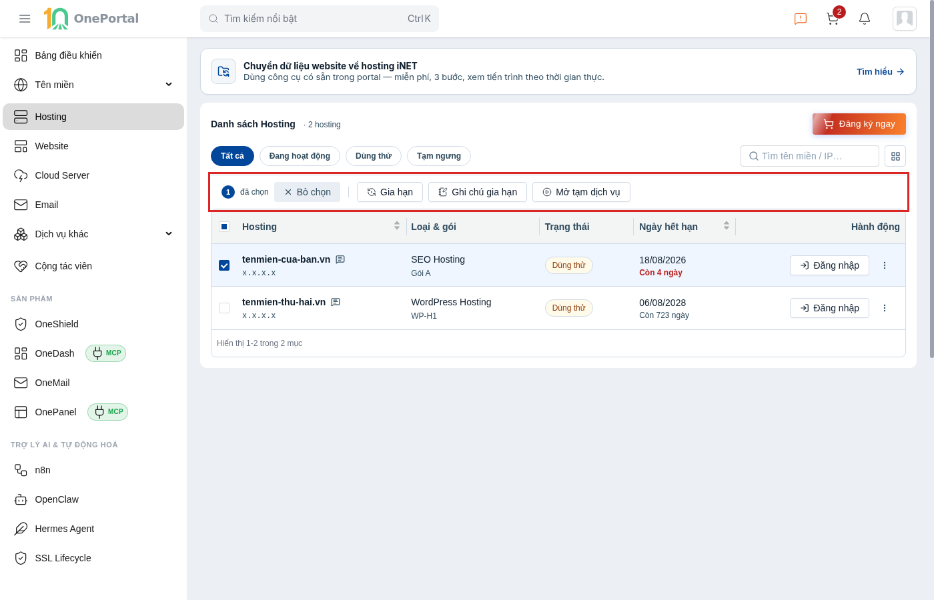Toggle the select-all header checkbox
934x600 pixels.
click(x=224, y=227)
